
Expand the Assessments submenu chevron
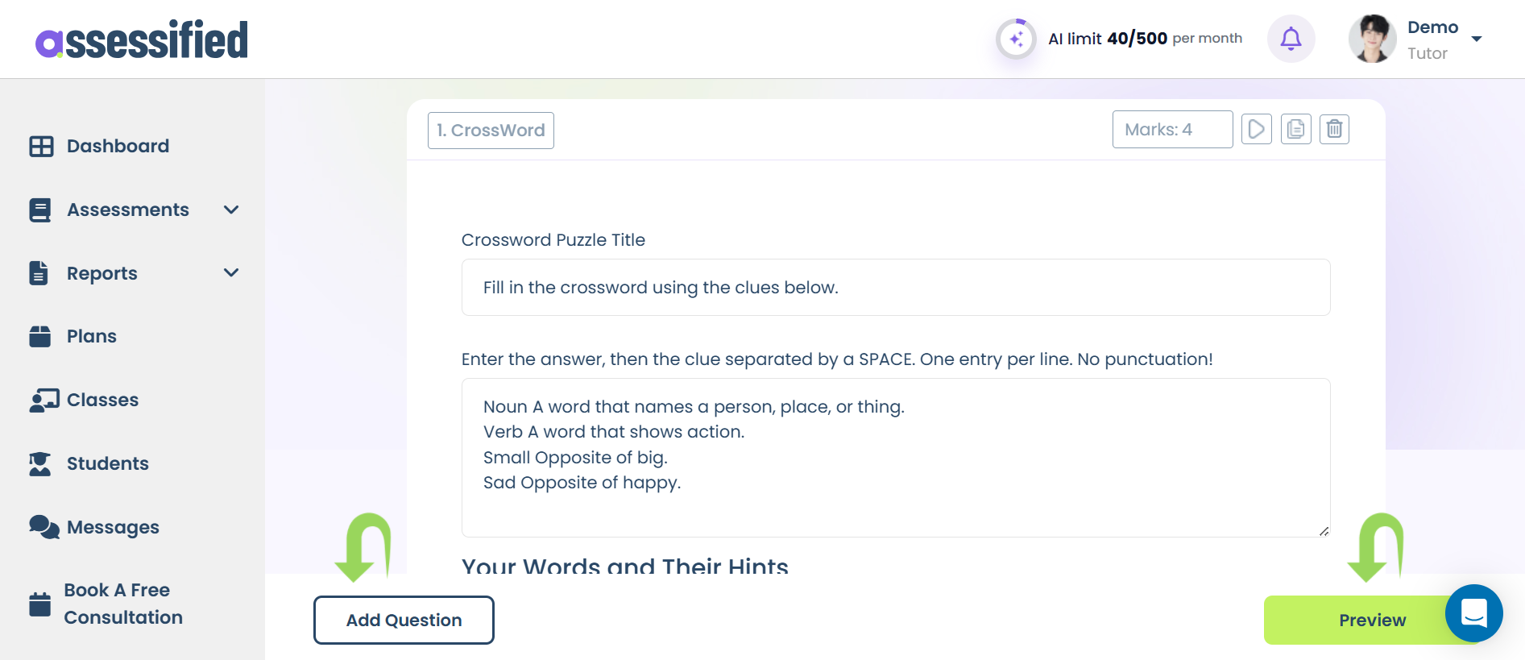pyautogui.click(x=231, y=210)
